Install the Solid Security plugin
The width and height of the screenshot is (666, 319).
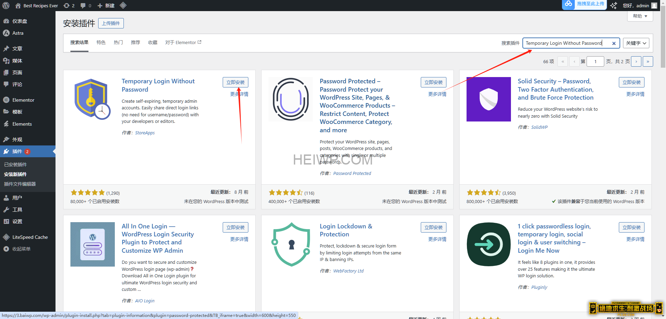632,82
